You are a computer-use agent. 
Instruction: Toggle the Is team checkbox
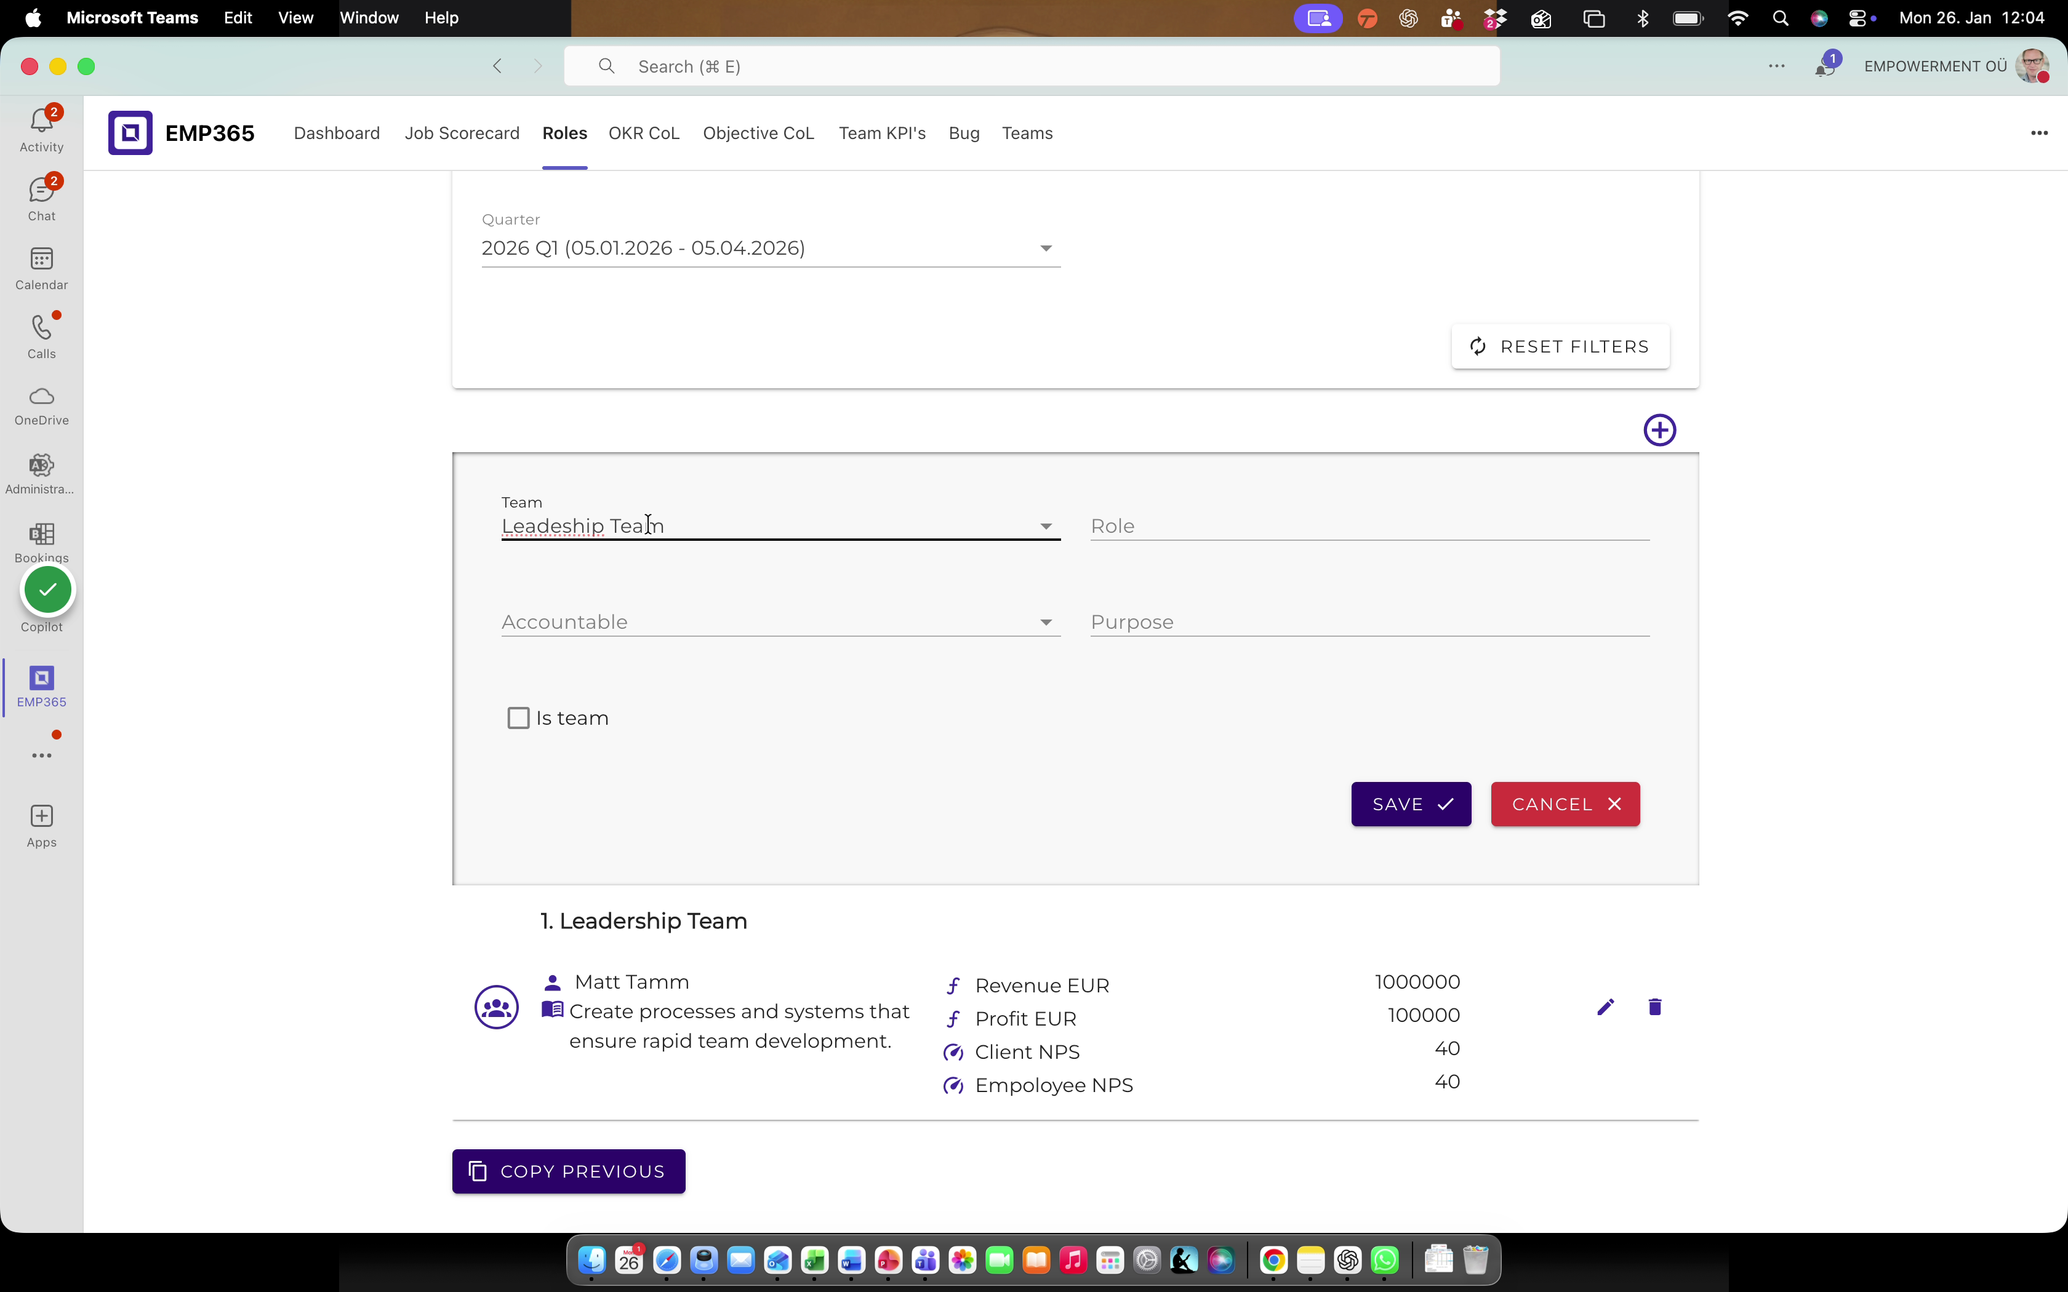pyautogui.click(x=519, y=718)
